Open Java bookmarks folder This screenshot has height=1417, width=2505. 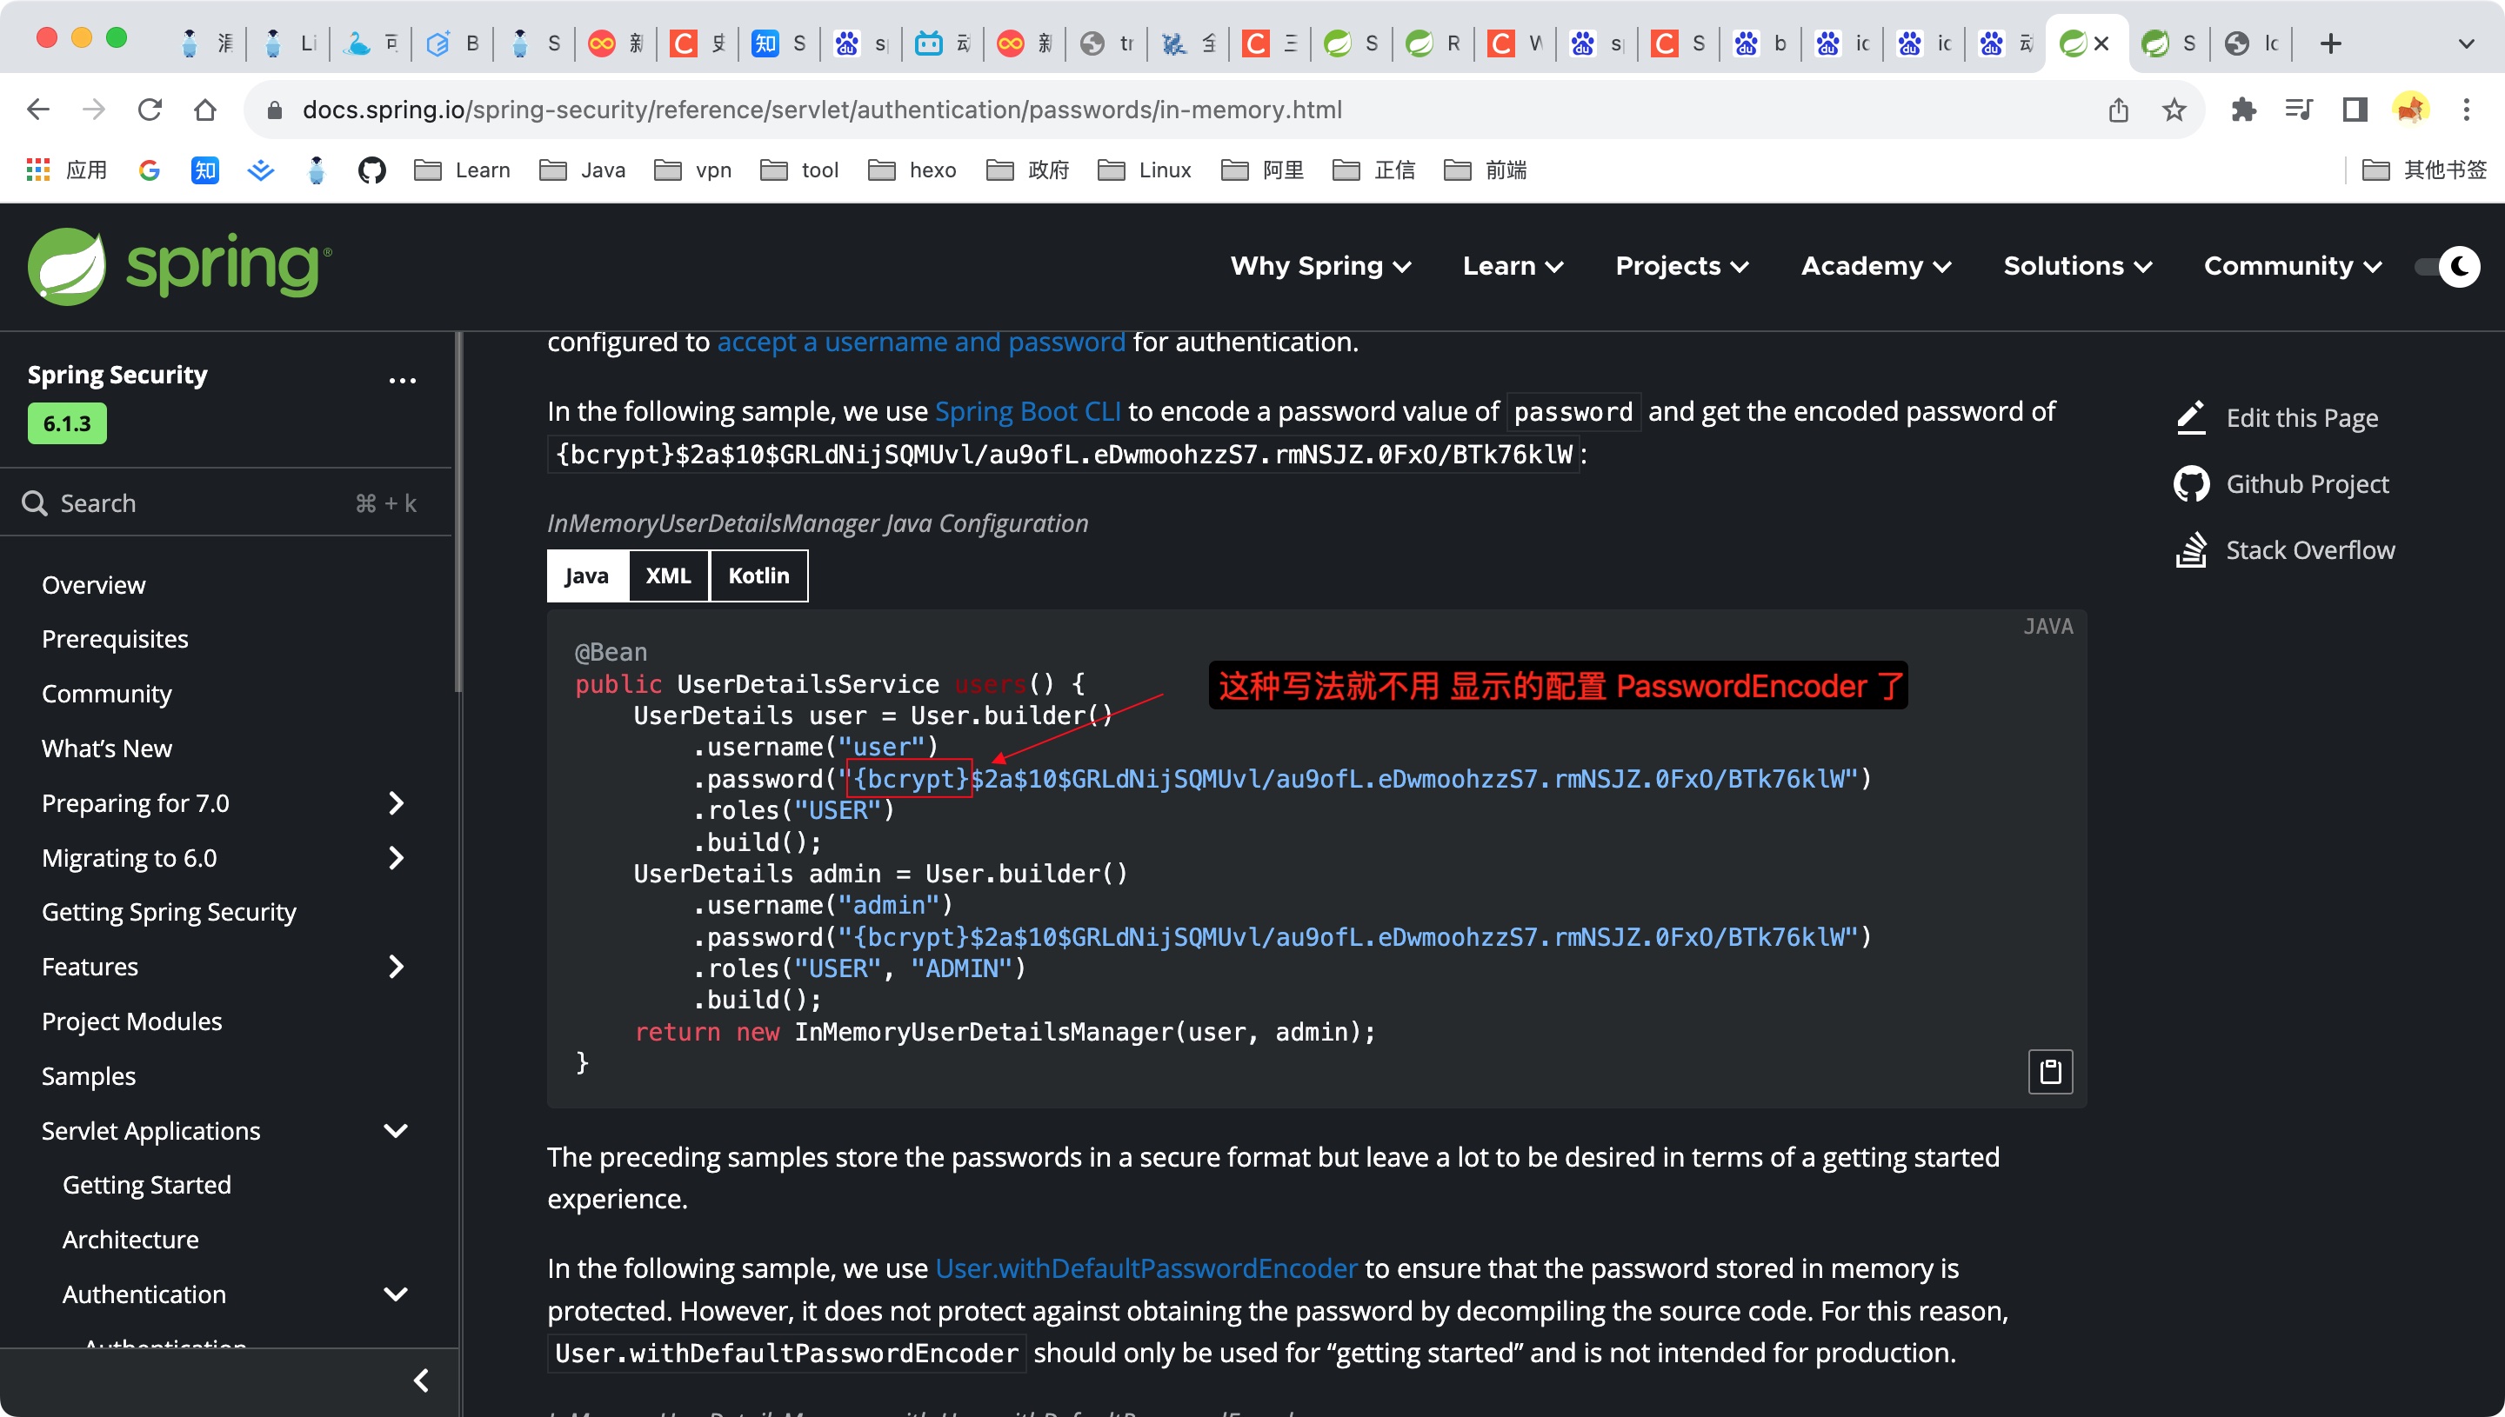[x=583, y=170]
